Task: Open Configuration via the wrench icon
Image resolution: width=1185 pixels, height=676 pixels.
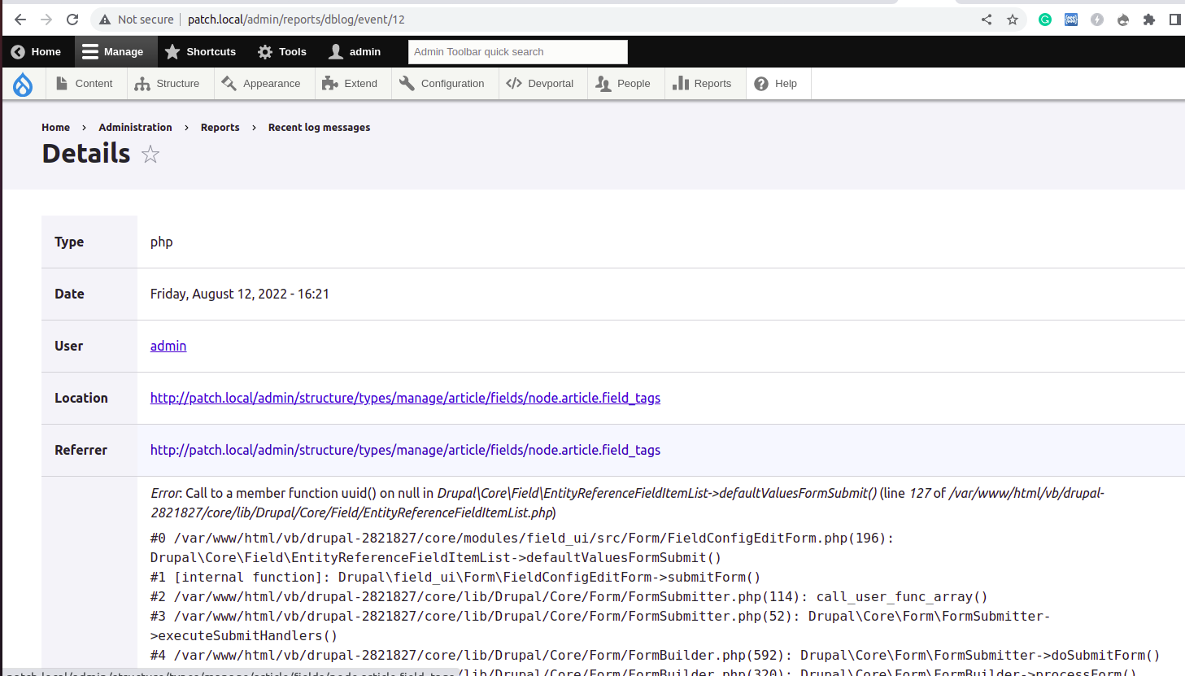Action: (407, 83)
